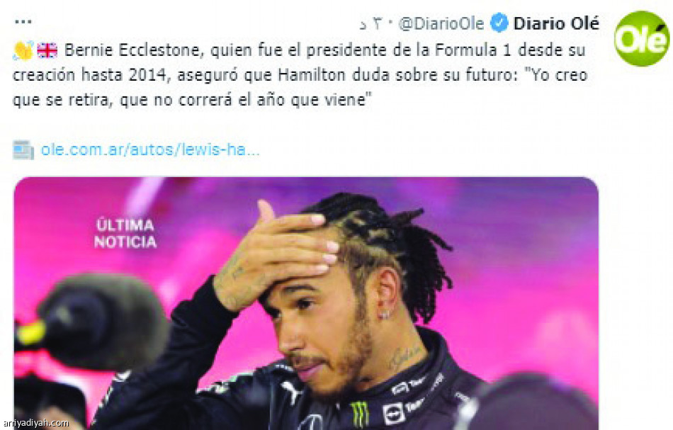Open the ole.com.ar/autos/lewis-ha... link

(x=150, y=149)
